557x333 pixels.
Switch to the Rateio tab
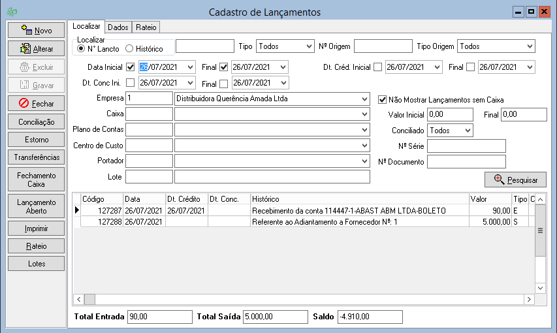(x=146, y=27)
